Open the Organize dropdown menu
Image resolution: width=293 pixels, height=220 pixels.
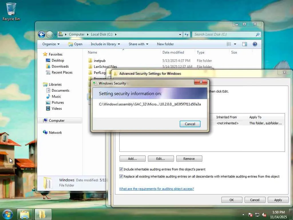(x=51, y=44)
